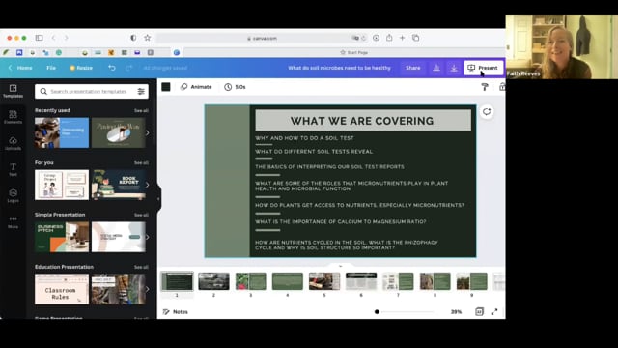Collapse the side panel handle
The height and width of the screenshot is (348, 618).
tap(158, 198)
